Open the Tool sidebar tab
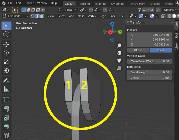Screen dimensions: 179x140 (x=177, y=36)
